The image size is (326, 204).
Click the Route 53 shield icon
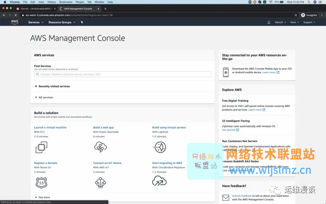41,183
